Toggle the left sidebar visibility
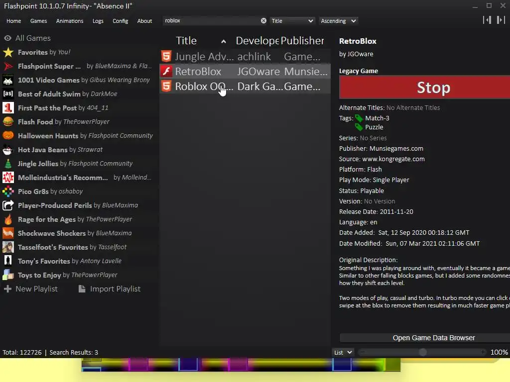The height and width of the screenshot is (382, 510). point(487,20)
